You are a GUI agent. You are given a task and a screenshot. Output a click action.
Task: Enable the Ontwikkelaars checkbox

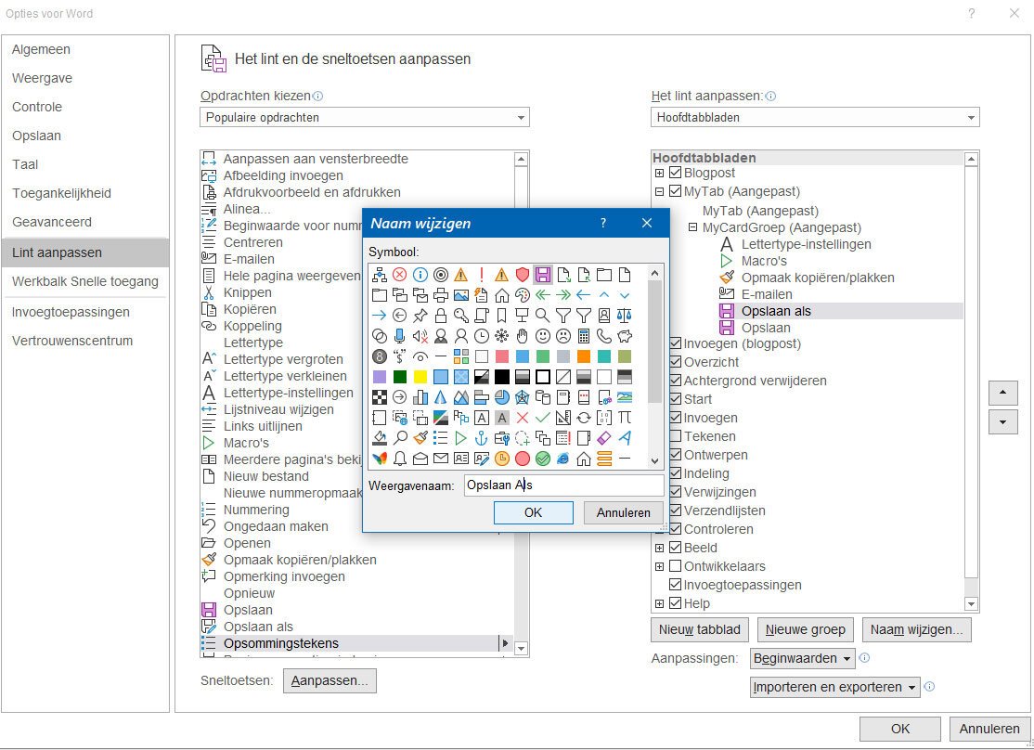click(676, 566)
